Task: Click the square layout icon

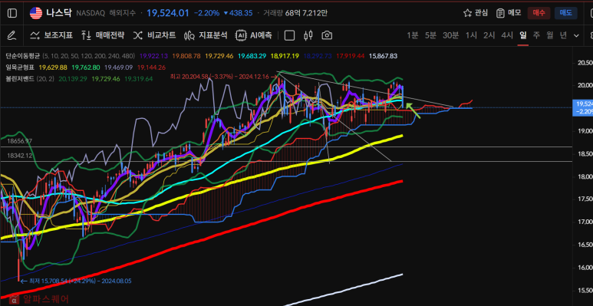Action: coord(289,35)
